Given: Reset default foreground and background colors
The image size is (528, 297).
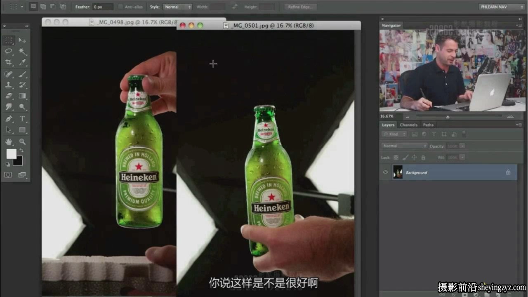Looking at the screenshot, I should pos(8,164).
